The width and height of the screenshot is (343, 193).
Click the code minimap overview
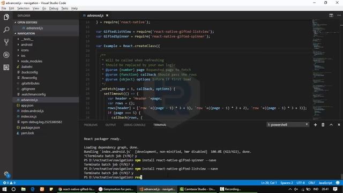point(326,69)
